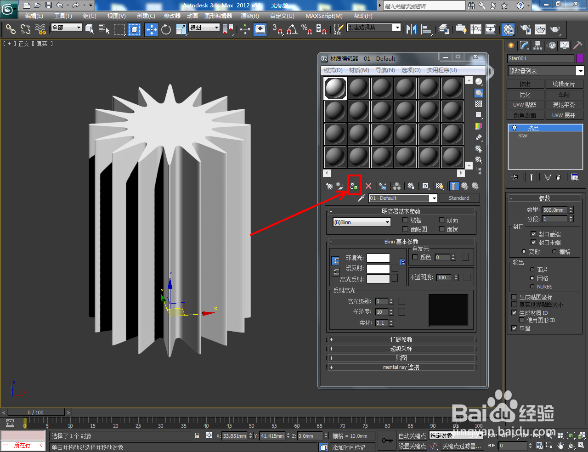The width and height of the screenshot is (588, 452).
Task: Select the Rotate tool in main toolbar
Action: (x=166, y=29)
